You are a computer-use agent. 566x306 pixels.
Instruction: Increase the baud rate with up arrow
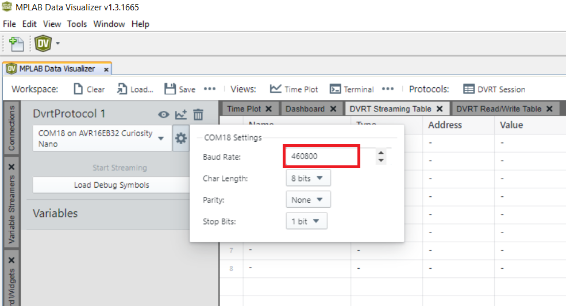pyautogui.click(x=381, y=153)
